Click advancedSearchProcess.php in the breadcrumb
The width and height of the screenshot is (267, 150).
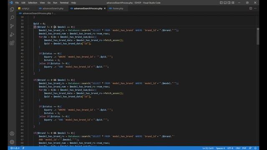[37, 13]
